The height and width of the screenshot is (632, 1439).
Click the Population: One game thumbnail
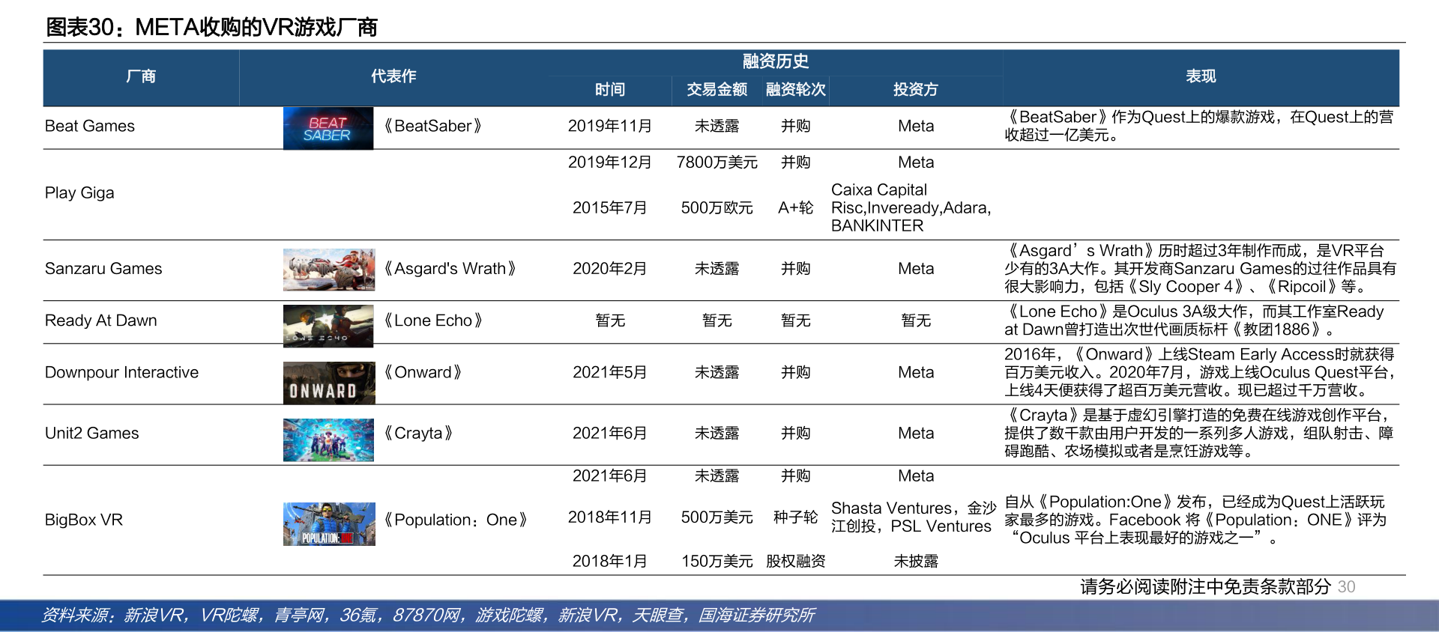pos(329,524)
